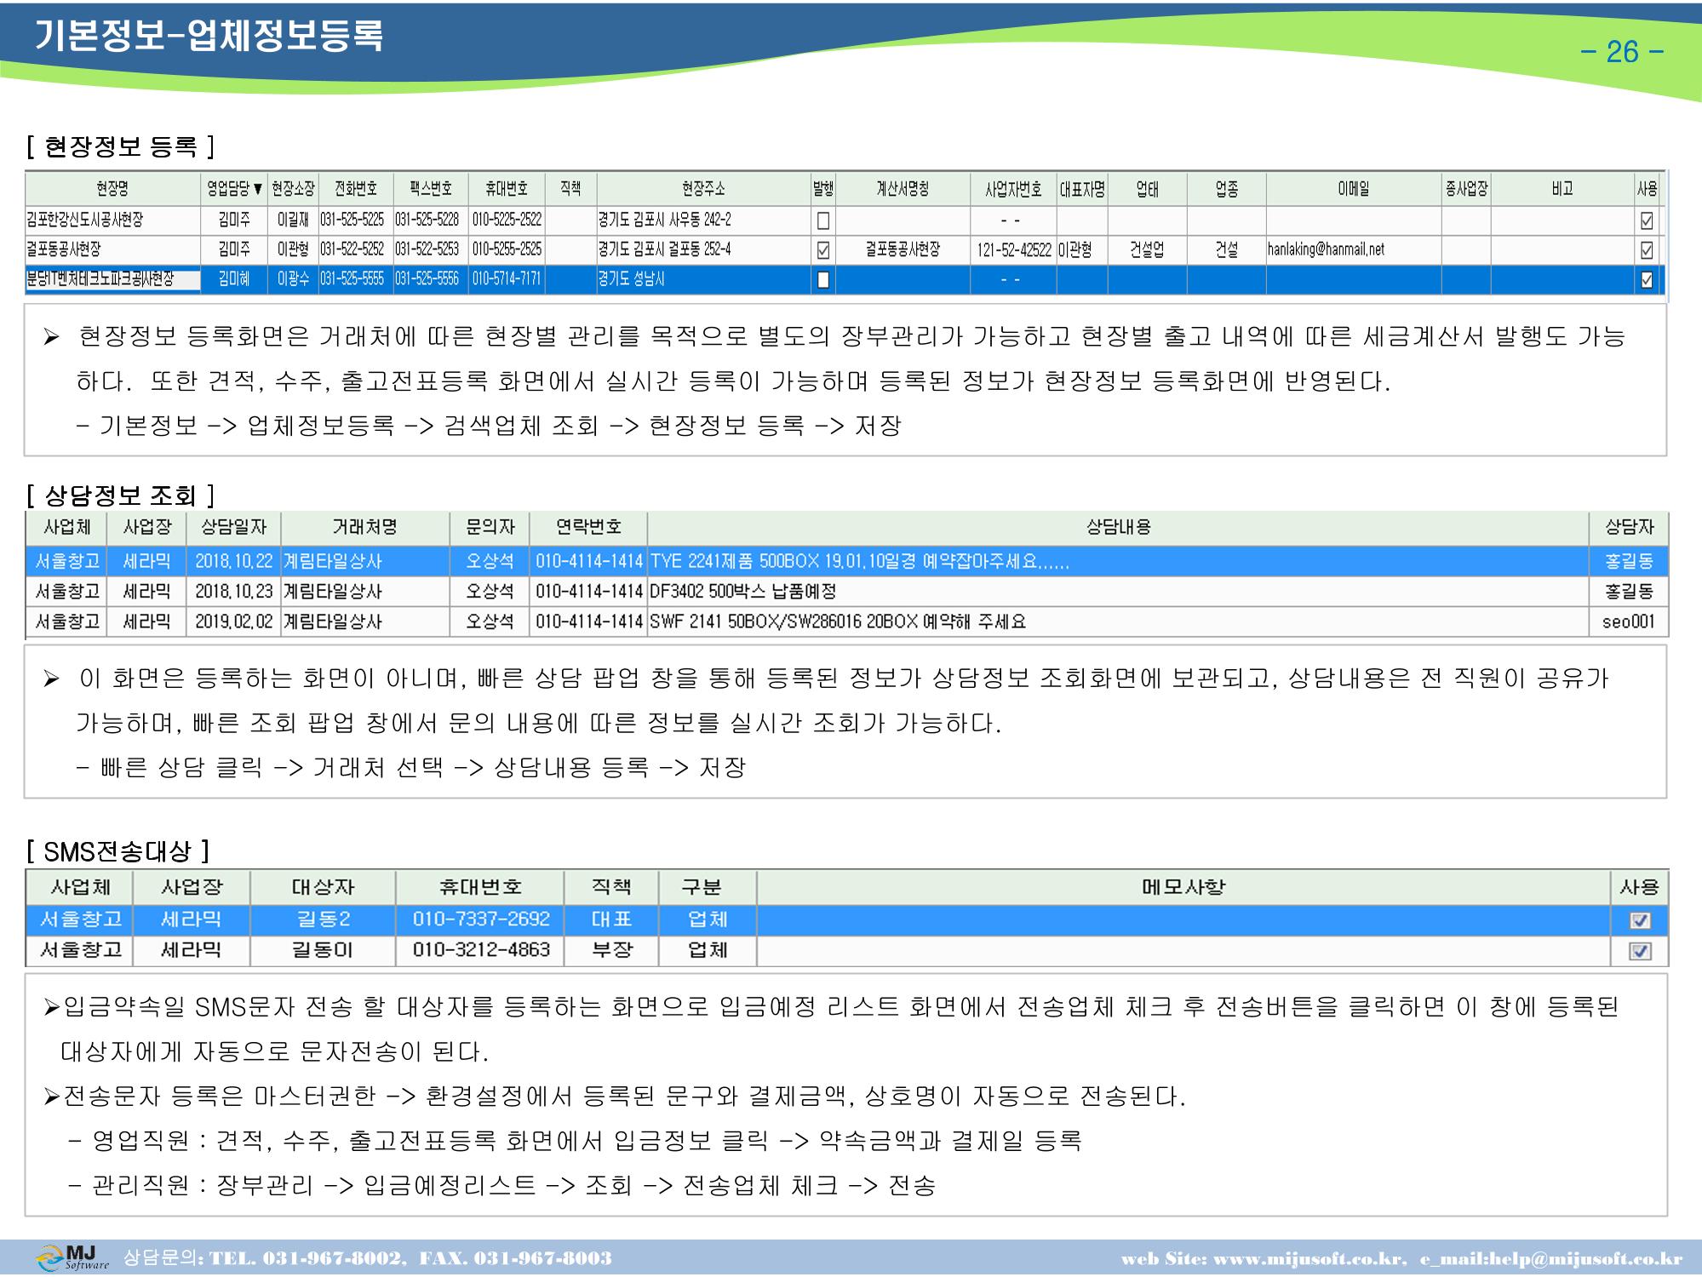The image size is (1702, 1277).
Task: Open the 영업담당 column sort arrow
Action: (258, 189)
